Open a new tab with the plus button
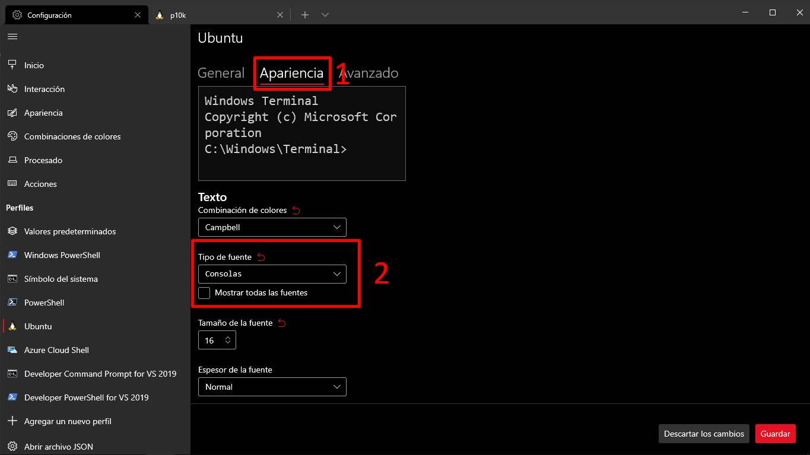 tap(305, 15)
